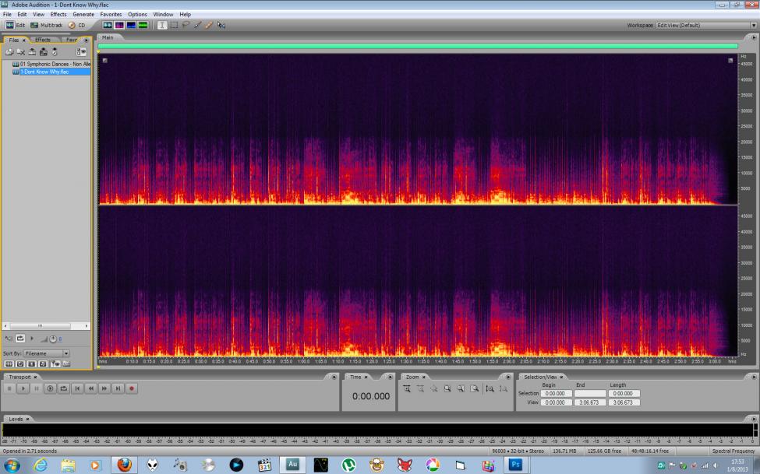Click Zoom Out Full Both Axes icon
The height and width of the screenshot is (474, 760).
(x=434, y=389)
